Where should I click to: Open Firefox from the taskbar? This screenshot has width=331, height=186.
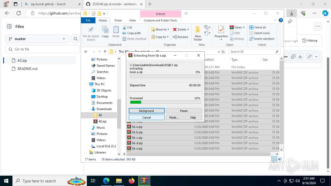[x=131, y=181]
